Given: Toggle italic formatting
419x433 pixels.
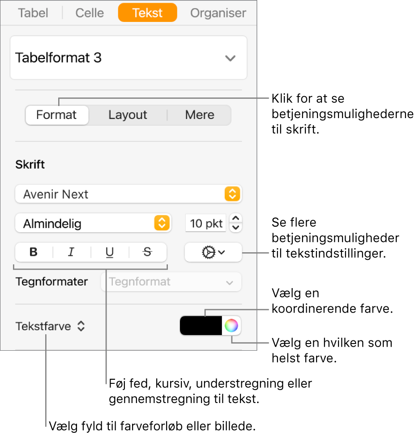Looking at the screenshot, I should click(71, 252).
